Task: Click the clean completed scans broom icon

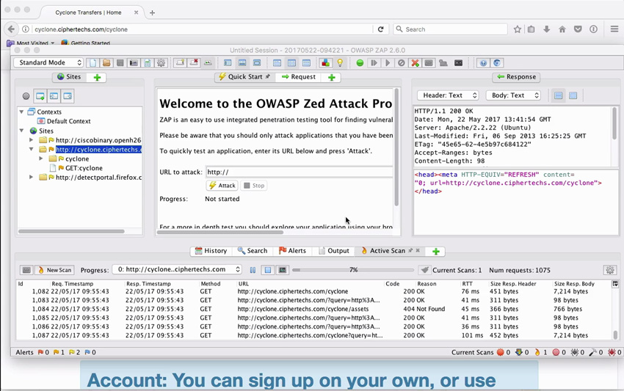Action: (x=424, y=270)
